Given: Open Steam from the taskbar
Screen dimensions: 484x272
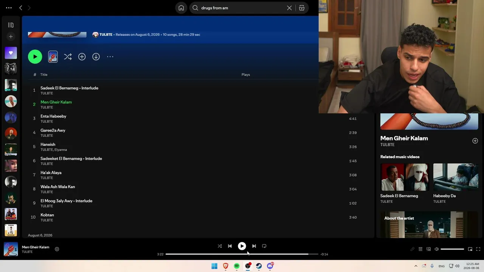Looking at the screenshot, I should 259,266.
